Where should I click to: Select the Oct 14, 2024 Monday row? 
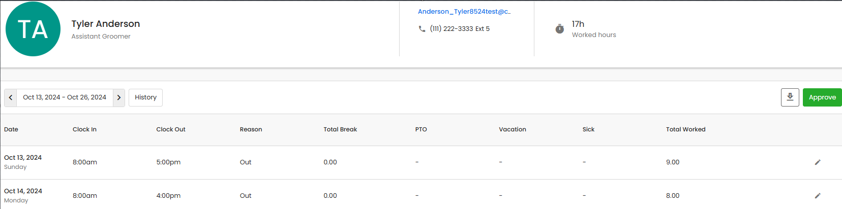(23, 196)
